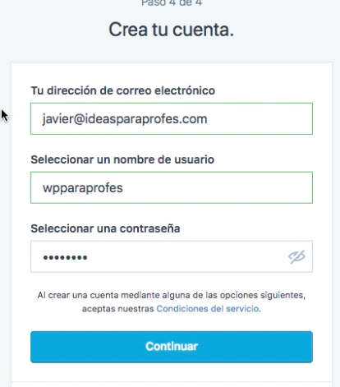The width and height of the screenshot is (340, 387).
Task: Click the 'Paso 4 de 4' step indicator
Action: [x=172, y=3]
